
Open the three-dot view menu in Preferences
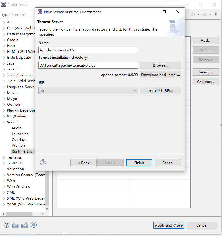tap(216, 14)
